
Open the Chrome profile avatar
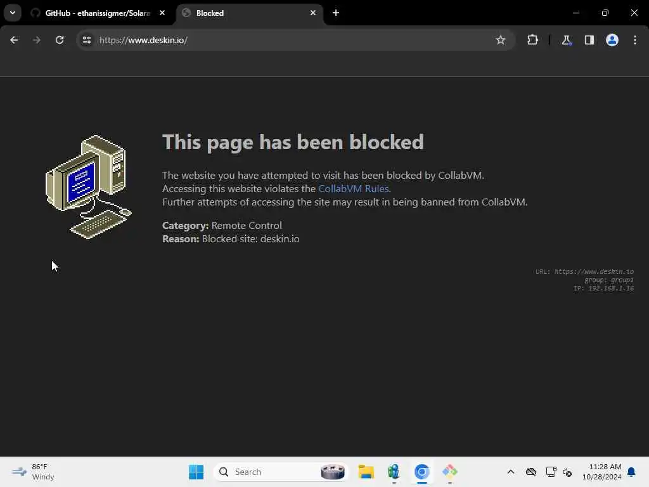pos(612,40)
